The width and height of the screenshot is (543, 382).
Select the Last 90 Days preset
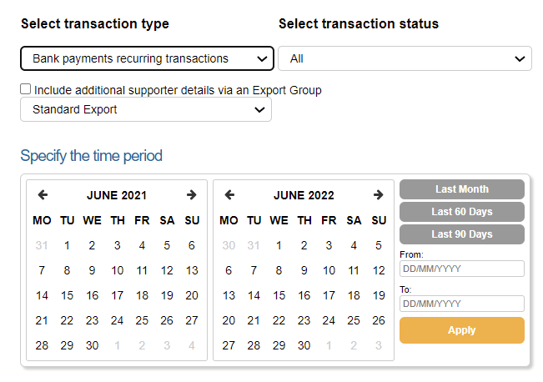tap(461, 234)
